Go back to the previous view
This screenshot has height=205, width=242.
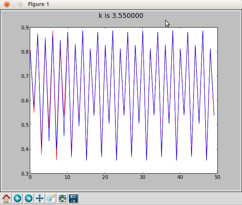pyautogui.click(x=17, y=198)
